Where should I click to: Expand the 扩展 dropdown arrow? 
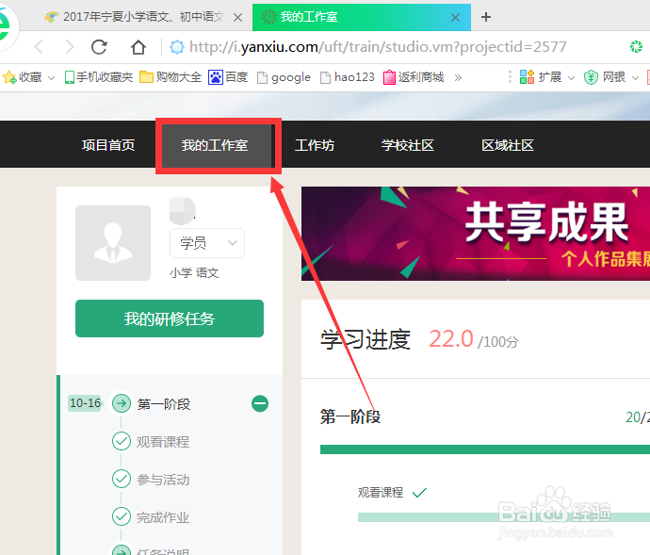(x=571, y=78)
